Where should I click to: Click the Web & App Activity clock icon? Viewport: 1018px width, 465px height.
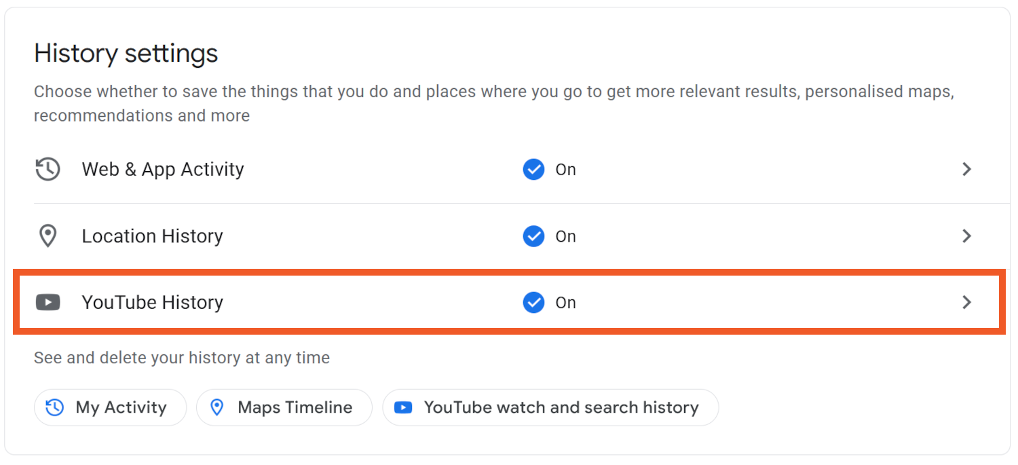click(x=48, y=169)
